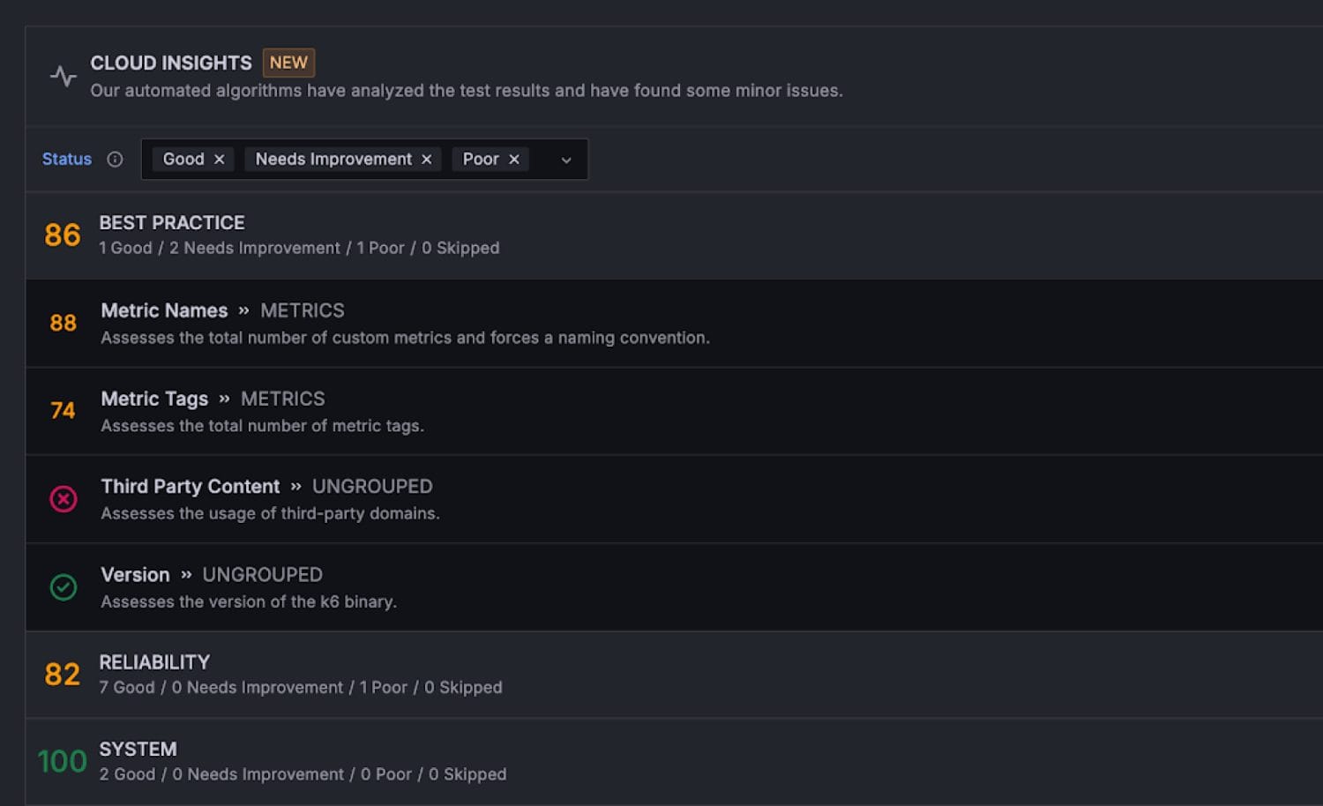Open the Version audit row
The height and width of the screenshot is (806, 1323).
(x=674, y=587)
